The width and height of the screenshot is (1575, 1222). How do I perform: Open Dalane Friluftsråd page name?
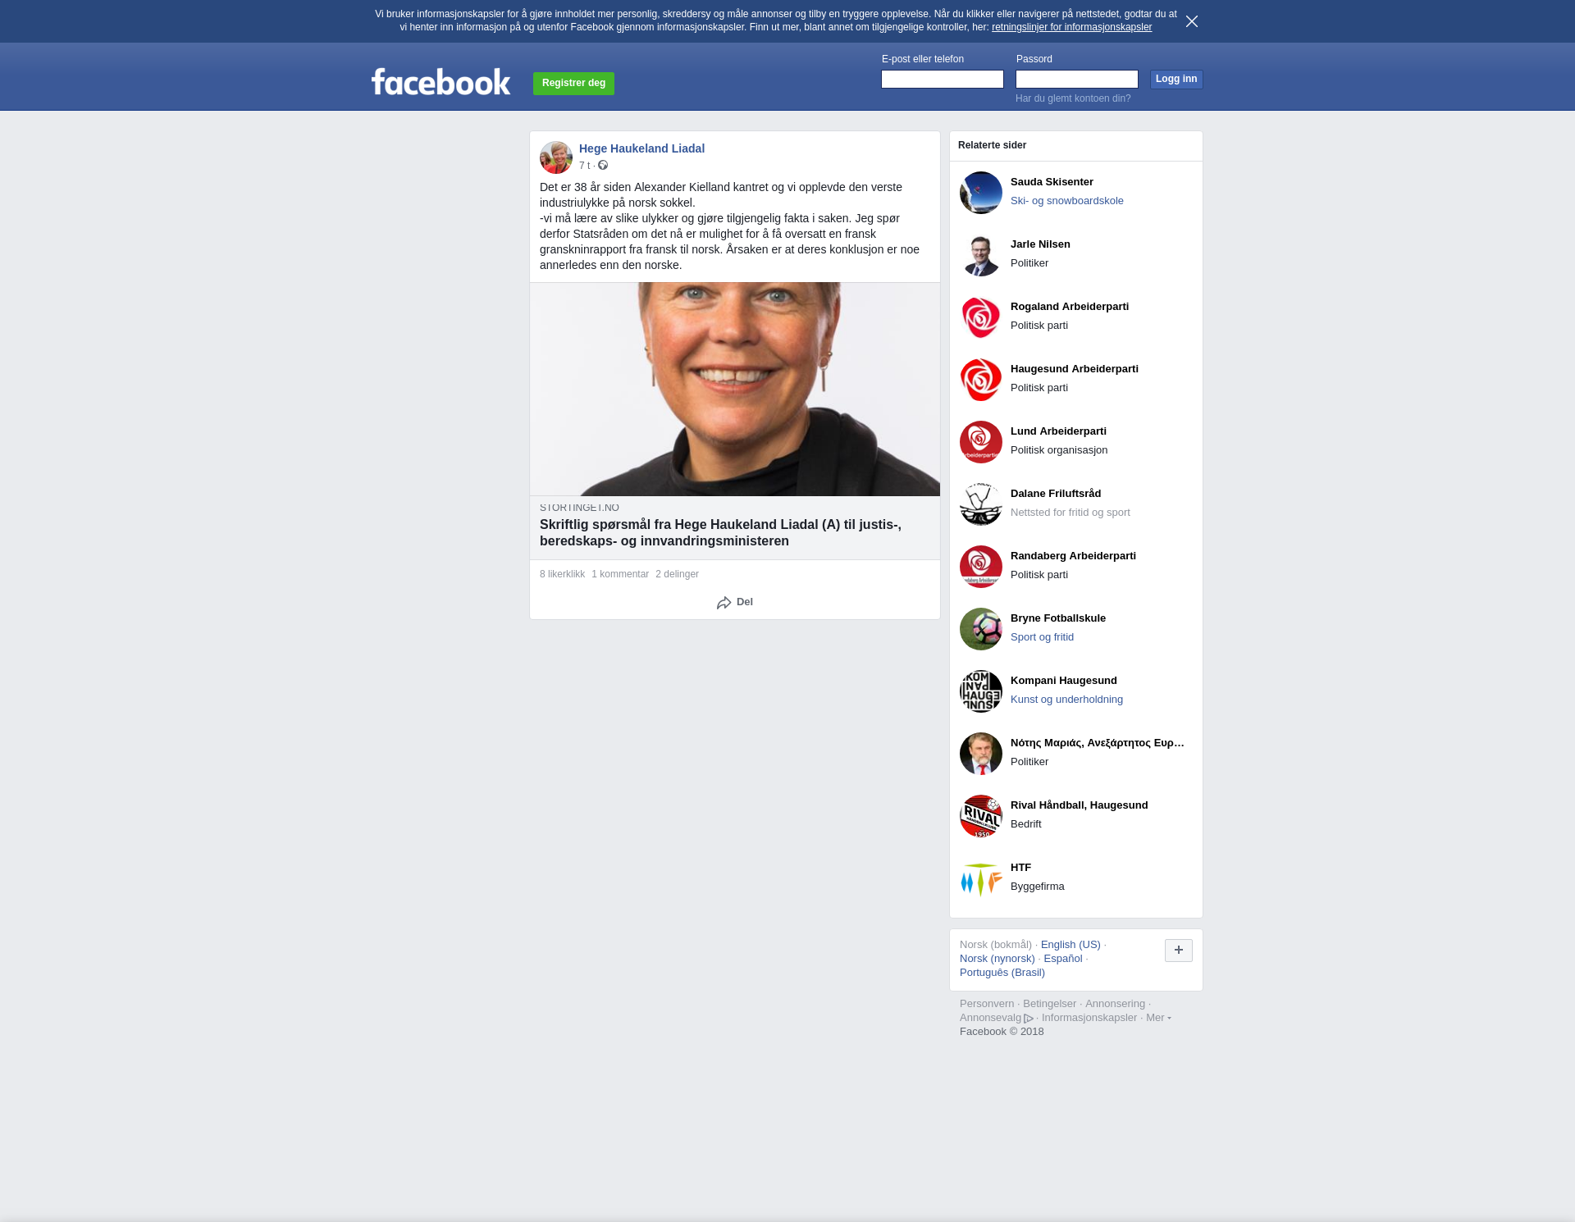1056,494
